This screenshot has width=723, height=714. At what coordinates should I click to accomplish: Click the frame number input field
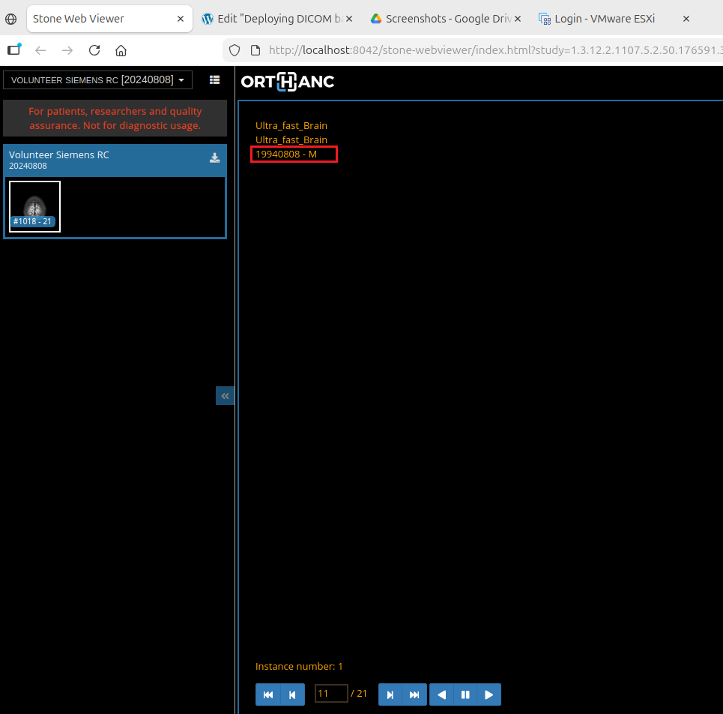pos(331,694)
